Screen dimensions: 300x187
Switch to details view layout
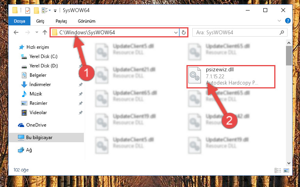coord(278,170)
